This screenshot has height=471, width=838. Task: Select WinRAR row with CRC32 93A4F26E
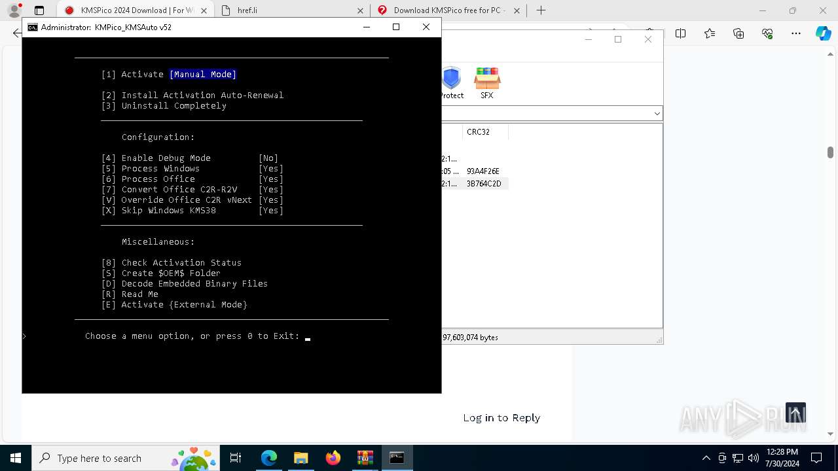(483, 171)
